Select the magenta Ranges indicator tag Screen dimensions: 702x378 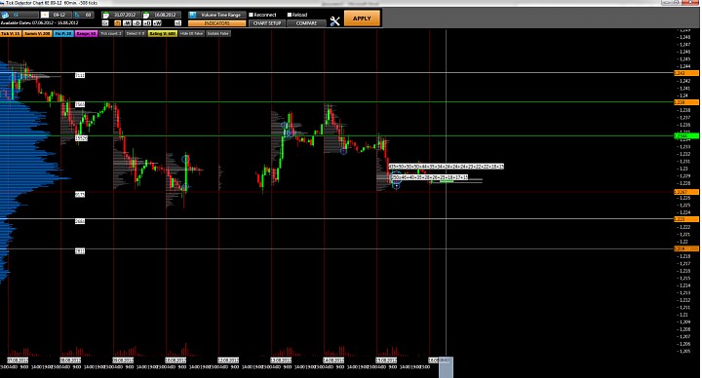coord(86,33)
